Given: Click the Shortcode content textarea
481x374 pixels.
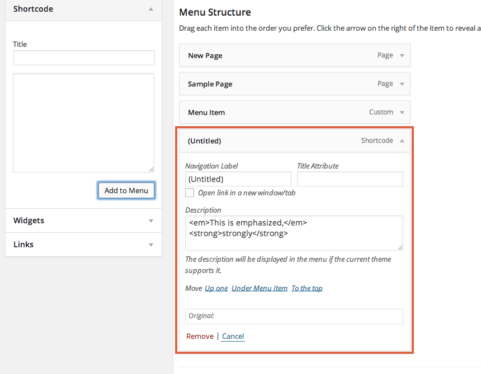Looking at the screenshot, I should 83,123.
